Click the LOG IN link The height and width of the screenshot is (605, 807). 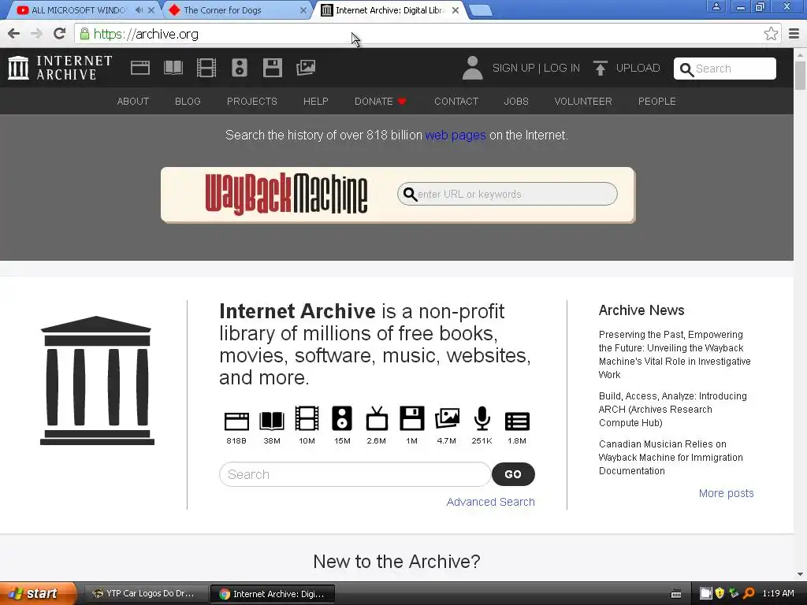click(x=561, y=68)
